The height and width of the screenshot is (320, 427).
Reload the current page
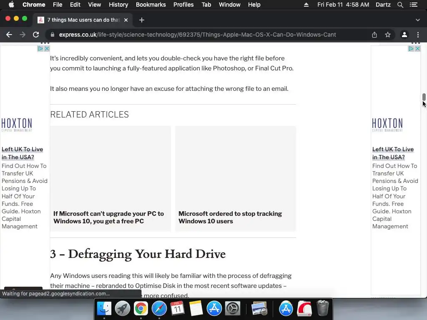(x=36, y=35)
